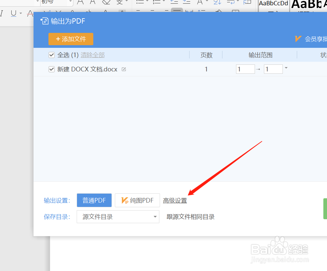This screenshot has width=327, height=271.
Task: Toggle italic formatting
Action: pyautogui.click(x=2, y=14)
